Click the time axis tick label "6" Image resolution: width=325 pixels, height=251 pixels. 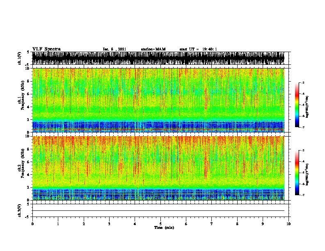pyautogui.click(x=186, y=224)
